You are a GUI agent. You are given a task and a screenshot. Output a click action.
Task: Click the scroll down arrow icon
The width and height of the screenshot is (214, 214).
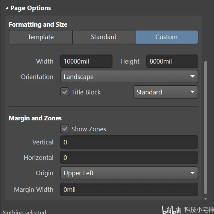205,199
